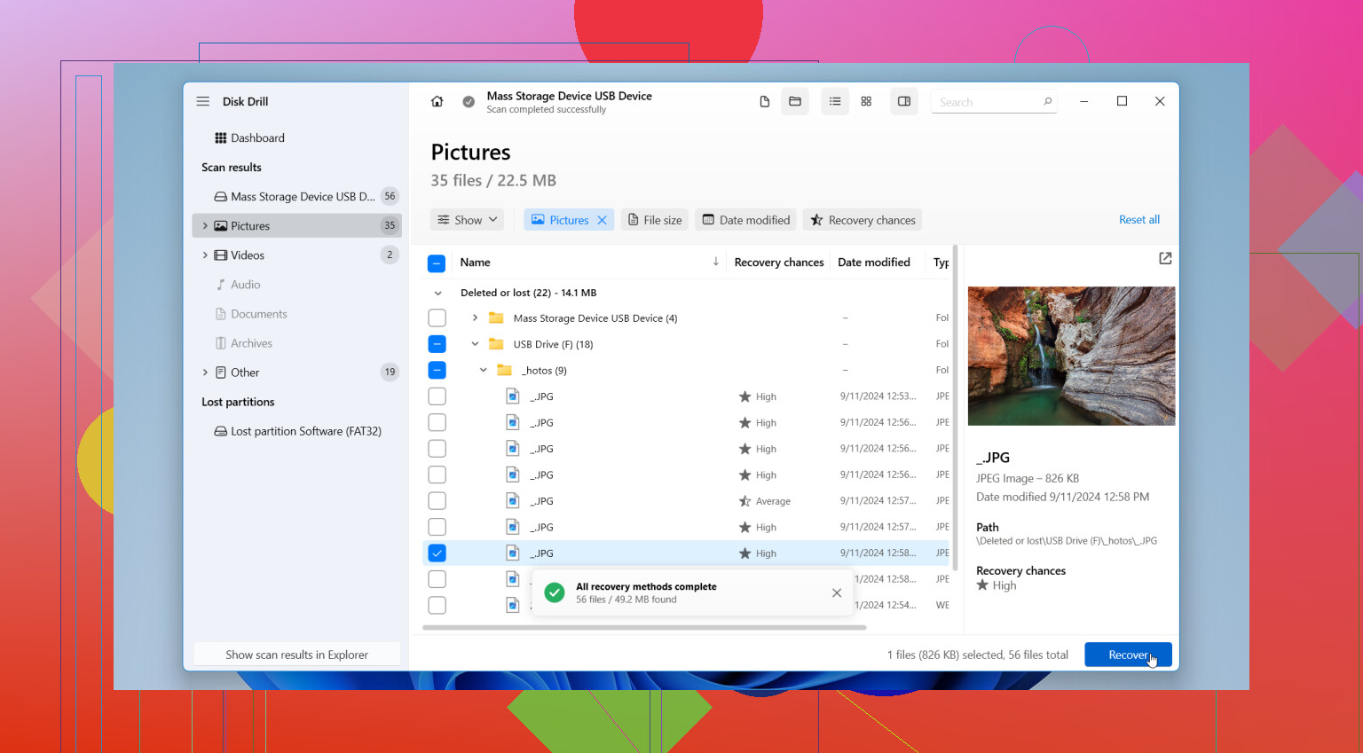Click the magnifier icon in the search box
The height and width of the screenshot is (753, 1363).
point(1048,102)
